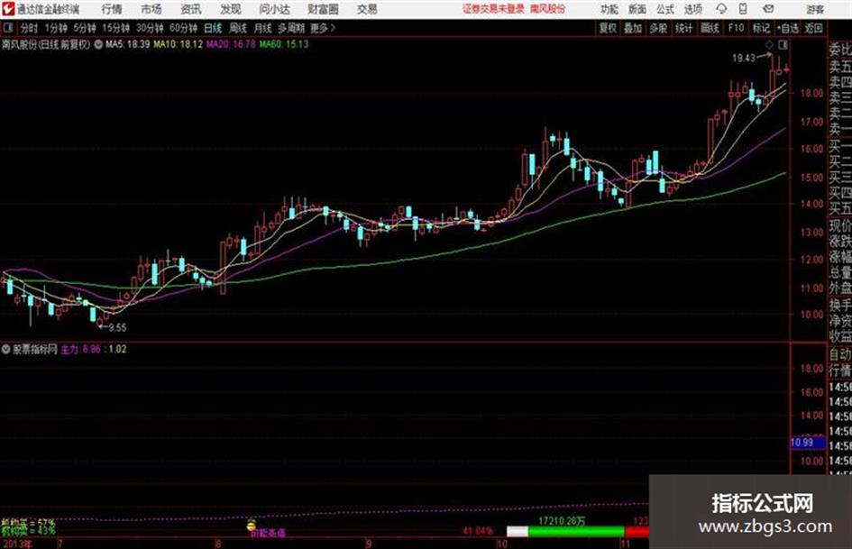The height and width of the screenshot is (549, 852).
Task: Click the 统计 statistics button
Action: click(x=683, y=28)
